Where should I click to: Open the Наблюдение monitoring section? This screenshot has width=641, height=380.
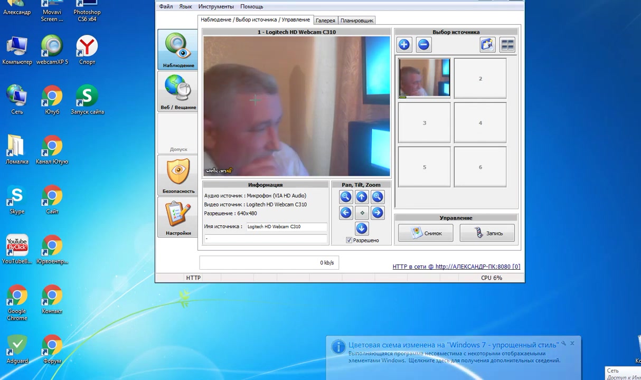pos(178,50)
